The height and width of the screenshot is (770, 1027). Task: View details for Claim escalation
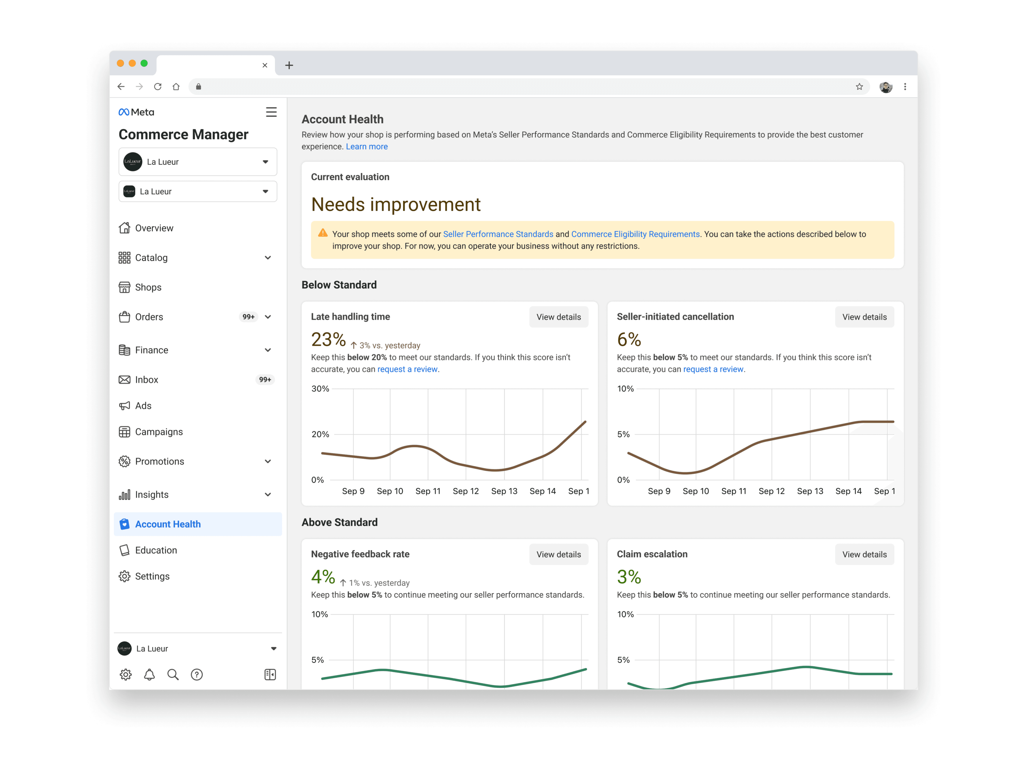[x=865, y=554]
